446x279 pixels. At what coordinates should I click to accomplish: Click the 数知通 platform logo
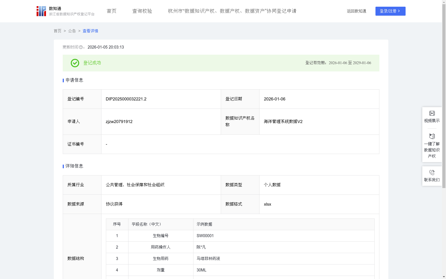65,11
